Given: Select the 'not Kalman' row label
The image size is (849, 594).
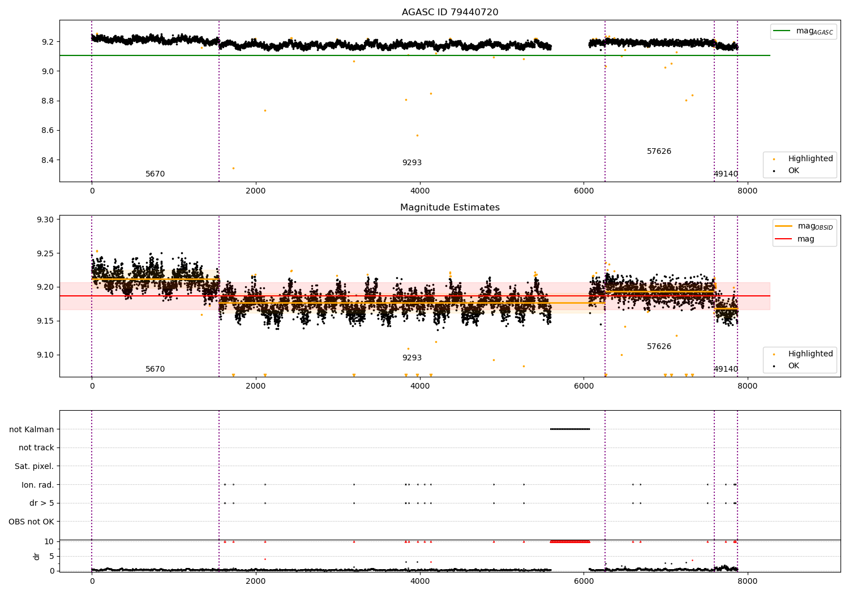Looking at the screenshot, I should click(x=32, y=429).
